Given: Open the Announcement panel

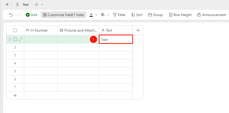Looking at the screenshot, I should click(x=211, y=15).
